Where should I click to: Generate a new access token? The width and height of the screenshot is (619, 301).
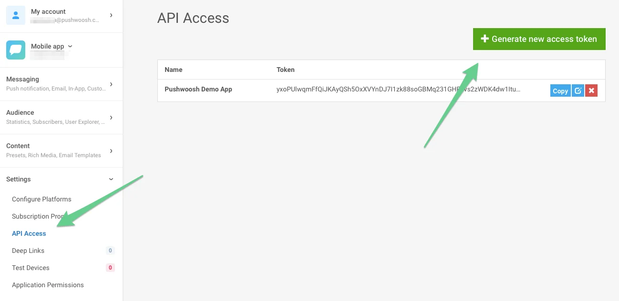539,39
